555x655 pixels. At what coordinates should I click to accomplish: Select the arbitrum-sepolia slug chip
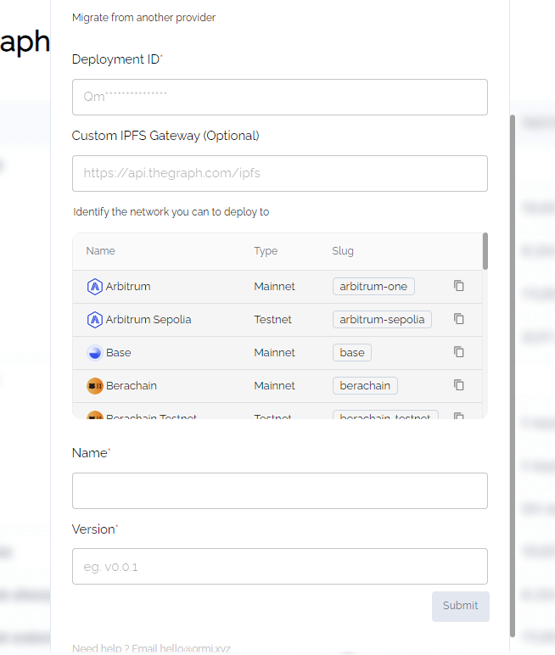(382, 320)
